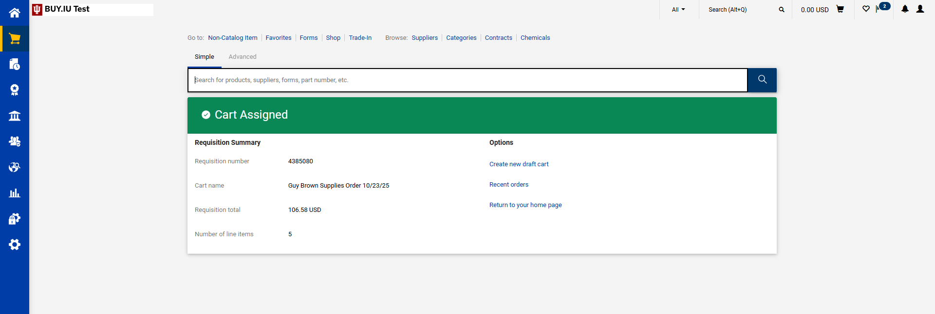The width and height of the screenshot is (935, 314).
Task: Open the Contracts ribbon icon in sidebar
Action: 15,90
